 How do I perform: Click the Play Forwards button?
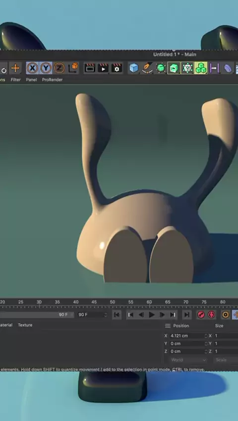152,315
